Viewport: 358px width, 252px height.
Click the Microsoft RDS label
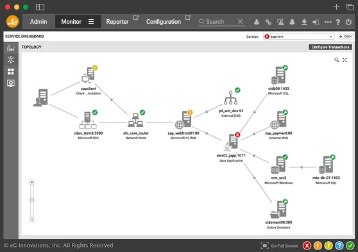coord(89,138)
